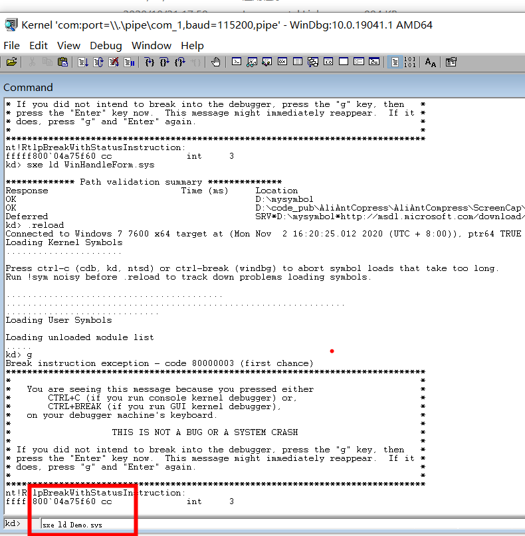Click 'THIS IS NOT A BUG OR A SYSTEM CRASH' text
Viewport: 525px width, 536px height.
point(205,432)
